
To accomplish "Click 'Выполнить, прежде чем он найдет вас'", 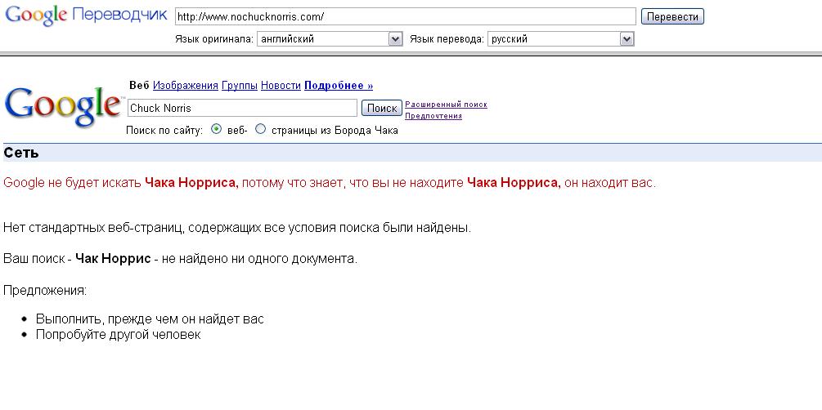I will (150, 319).
